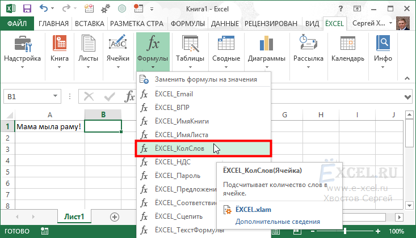Switch to the ВСТАВКА tab
The image size is (416, 238).
tap(90, 24)
